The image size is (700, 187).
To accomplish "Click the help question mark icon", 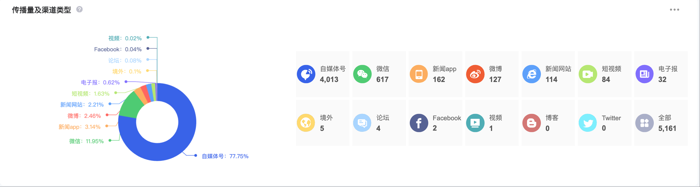I will click(x=79, y=9).
